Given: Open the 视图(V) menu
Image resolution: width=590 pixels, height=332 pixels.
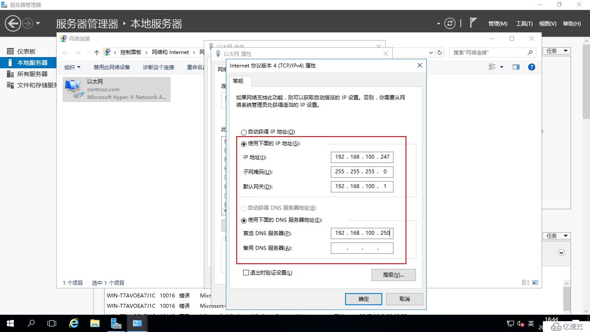Looking at the screenshot, I should [548, 24].
